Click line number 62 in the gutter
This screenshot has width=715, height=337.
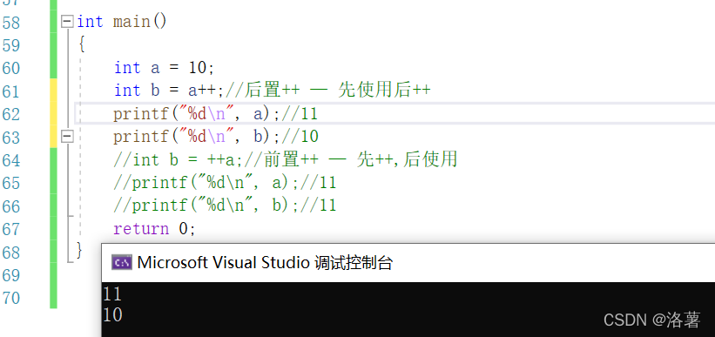(11, 114)
